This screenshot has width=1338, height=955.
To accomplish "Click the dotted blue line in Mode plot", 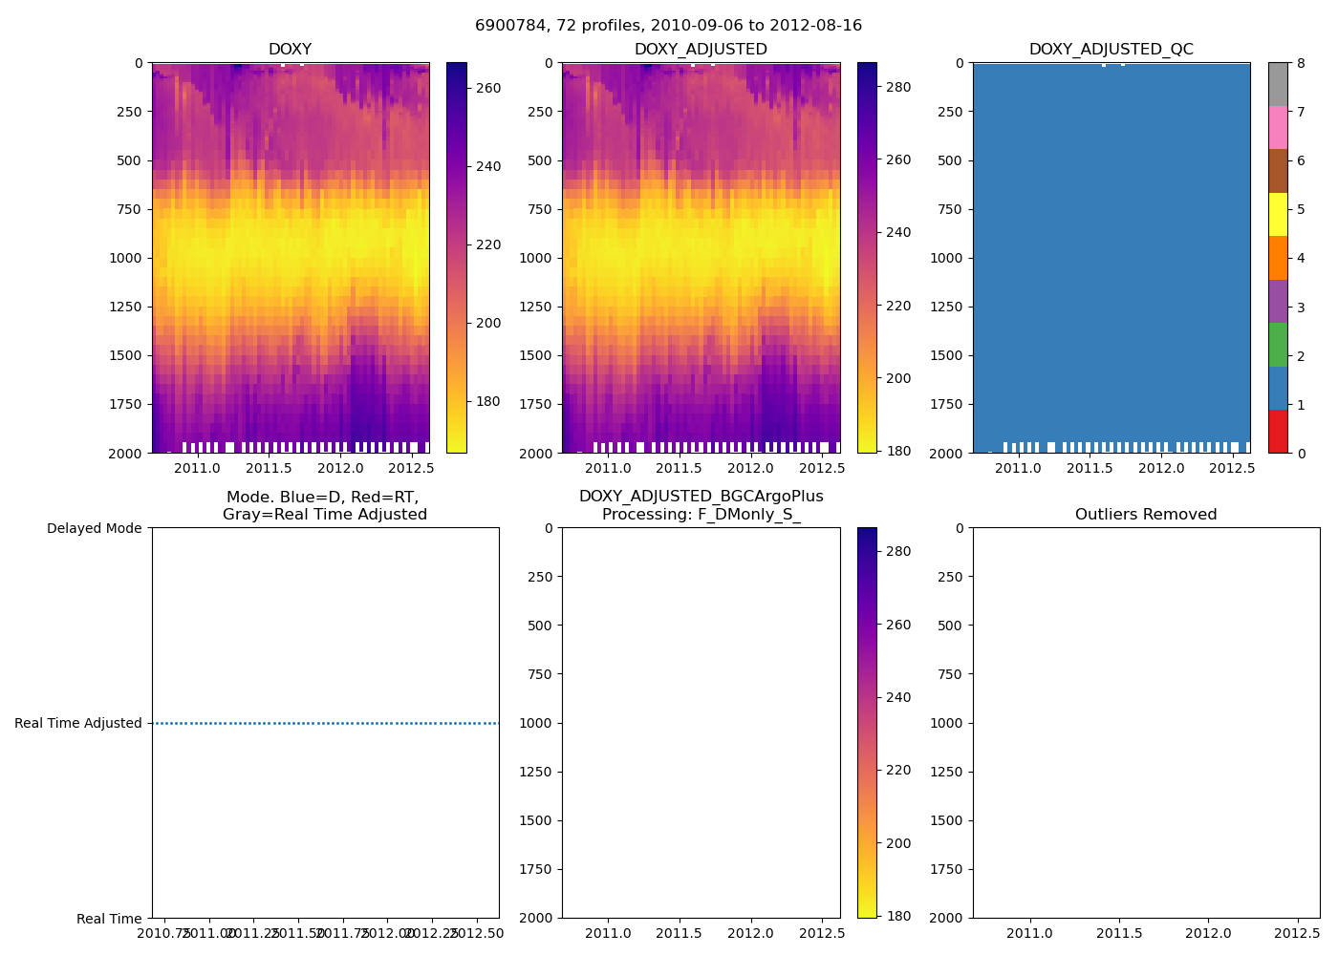I will (x=325, y=723).
